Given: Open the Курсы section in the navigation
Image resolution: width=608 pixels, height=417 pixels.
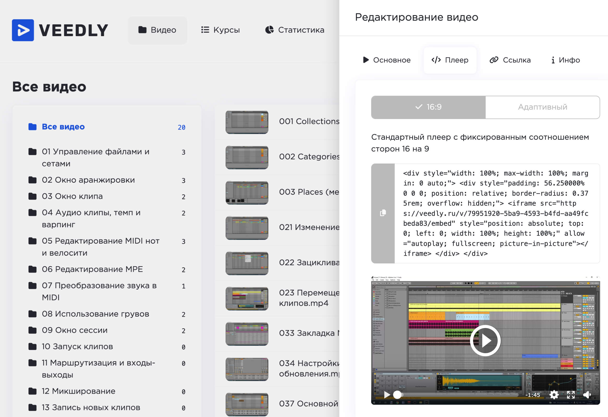Looking at the screenshot, I should coord(220,30).
